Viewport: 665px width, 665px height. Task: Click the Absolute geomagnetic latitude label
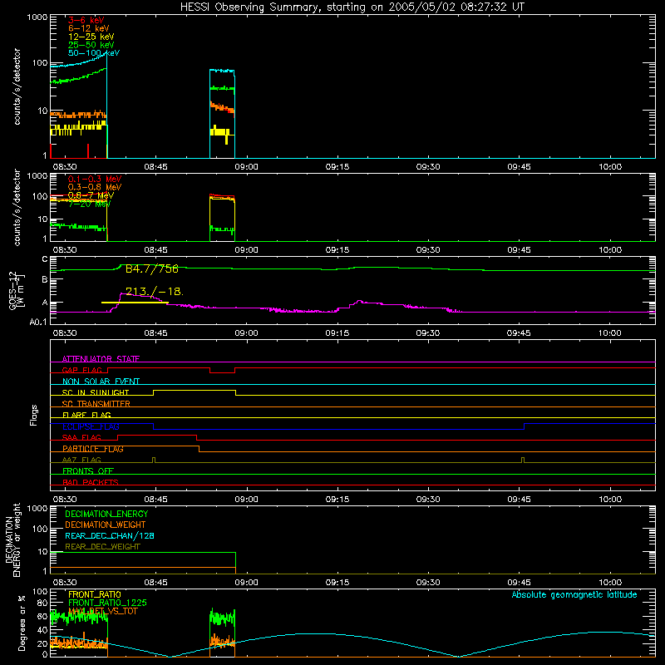pyautogui.click(x=574, y=595)
